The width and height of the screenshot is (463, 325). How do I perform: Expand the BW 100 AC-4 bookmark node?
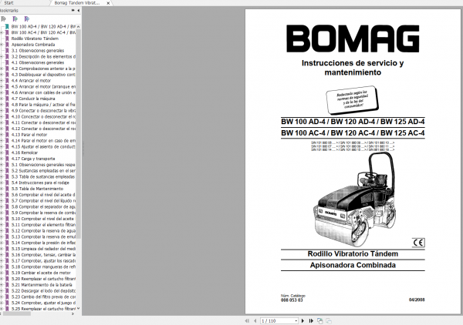click(x=2, y=32)
